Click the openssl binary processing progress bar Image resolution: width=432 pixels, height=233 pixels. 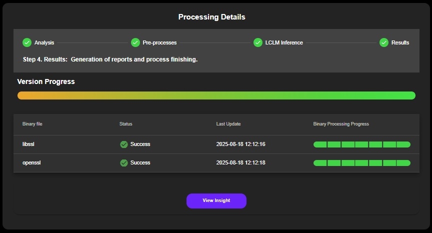(361, 163)
